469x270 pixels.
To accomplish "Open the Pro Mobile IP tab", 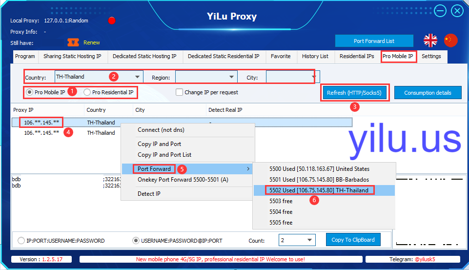I will pyautogui.click(x=398, y=56).
